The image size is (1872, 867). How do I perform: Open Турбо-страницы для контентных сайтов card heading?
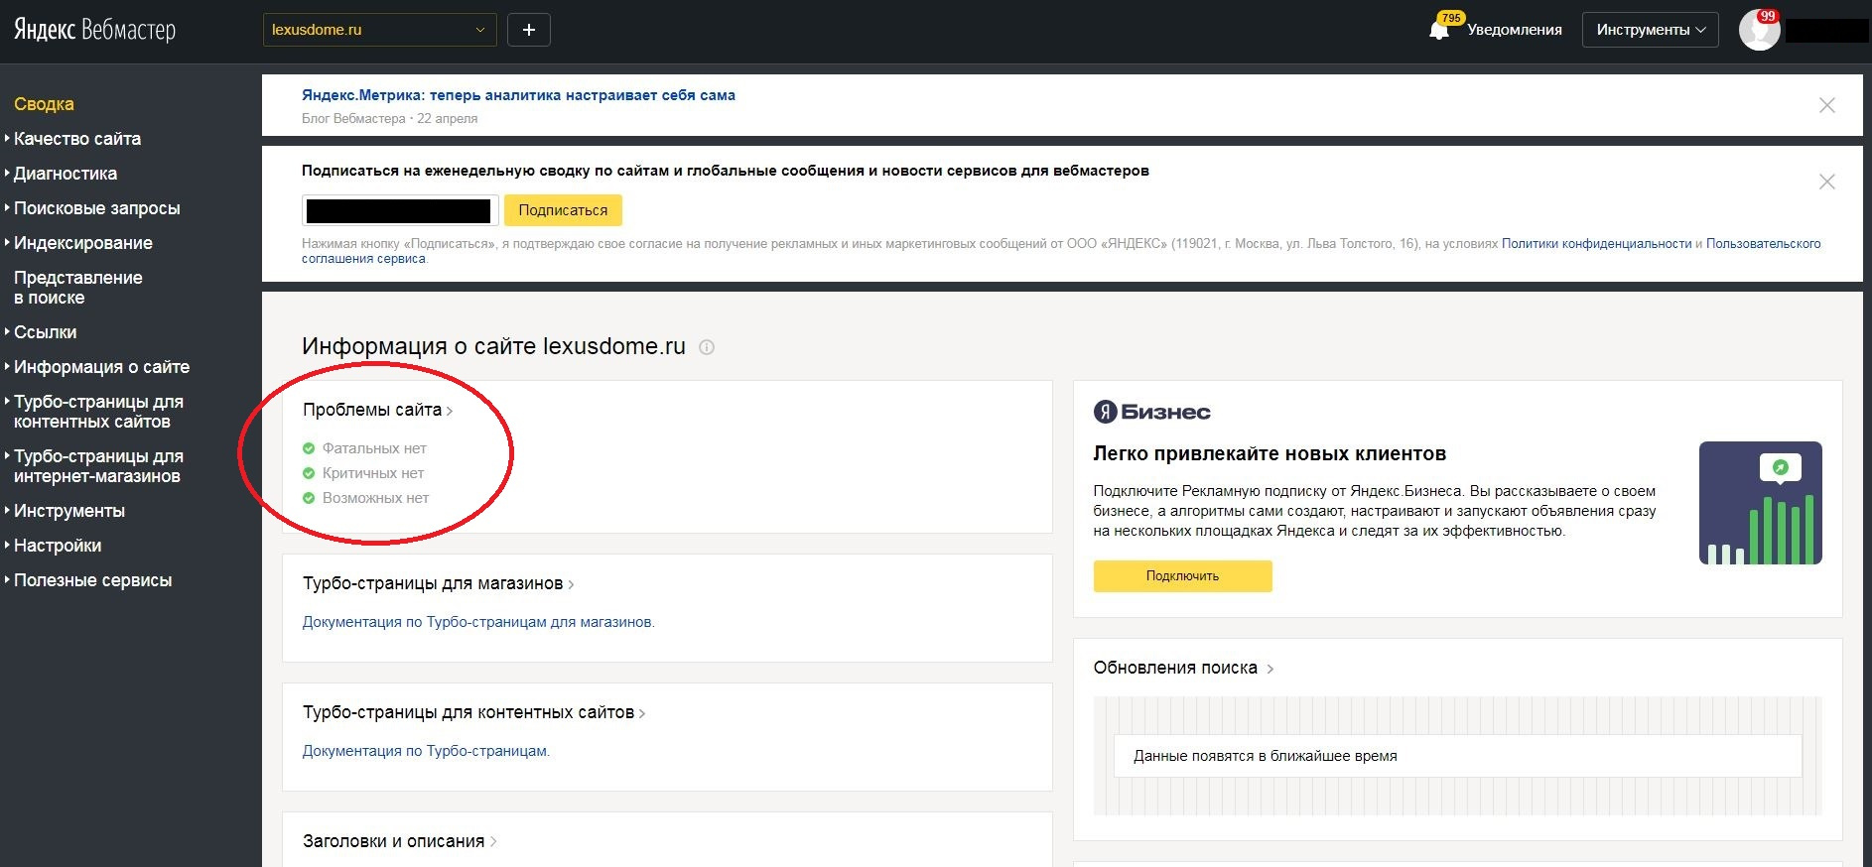pos(474,712)
